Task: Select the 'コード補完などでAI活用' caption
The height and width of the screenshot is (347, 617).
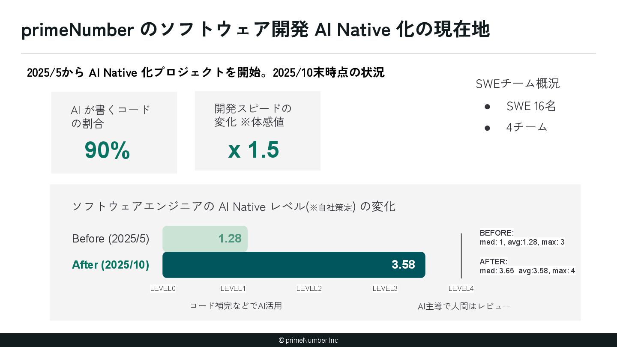Action: click(236, 305)
